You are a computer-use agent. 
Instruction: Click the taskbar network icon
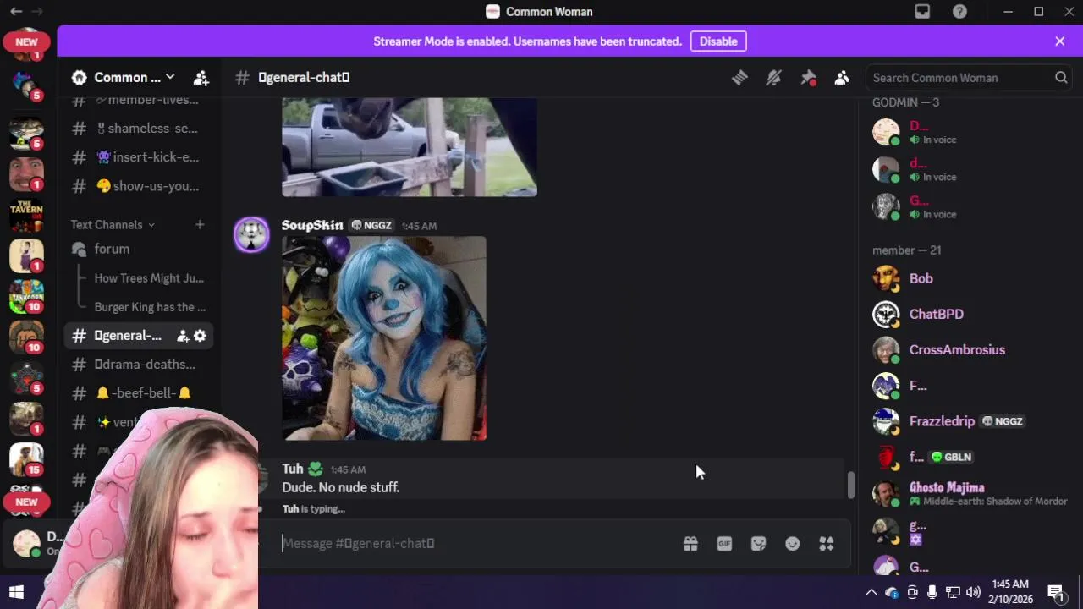pyautogui.click(x=953, y=592)
